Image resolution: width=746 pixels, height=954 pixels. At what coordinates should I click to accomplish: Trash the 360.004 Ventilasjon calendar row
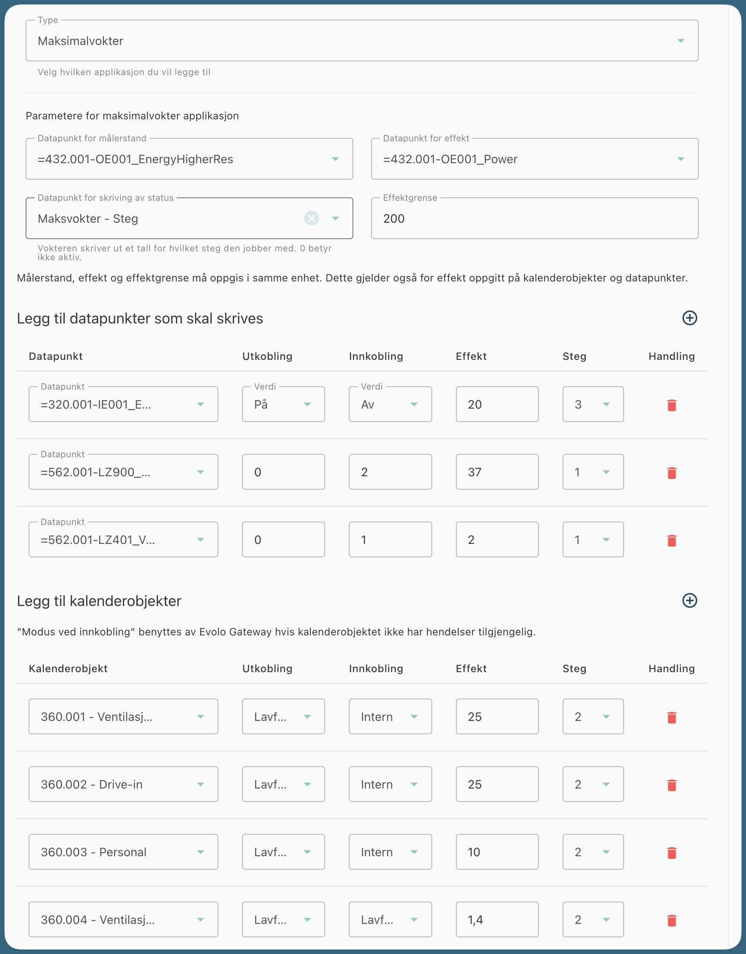[671, 921]
